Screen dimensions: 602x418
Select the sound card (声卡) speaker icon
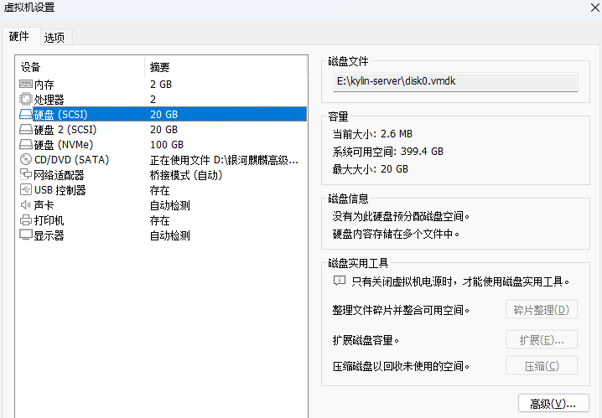(26, 205)
